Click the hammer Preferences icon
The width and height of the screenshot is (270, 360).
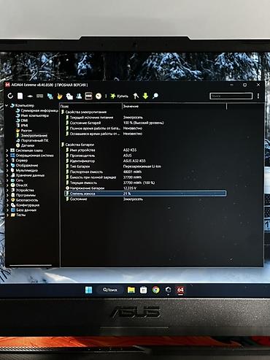tap(136, 96)
